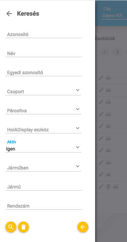The width and height of the screenshot is (127, 242).
Task: Click the car icon in last device row
Action: (115, 187)
